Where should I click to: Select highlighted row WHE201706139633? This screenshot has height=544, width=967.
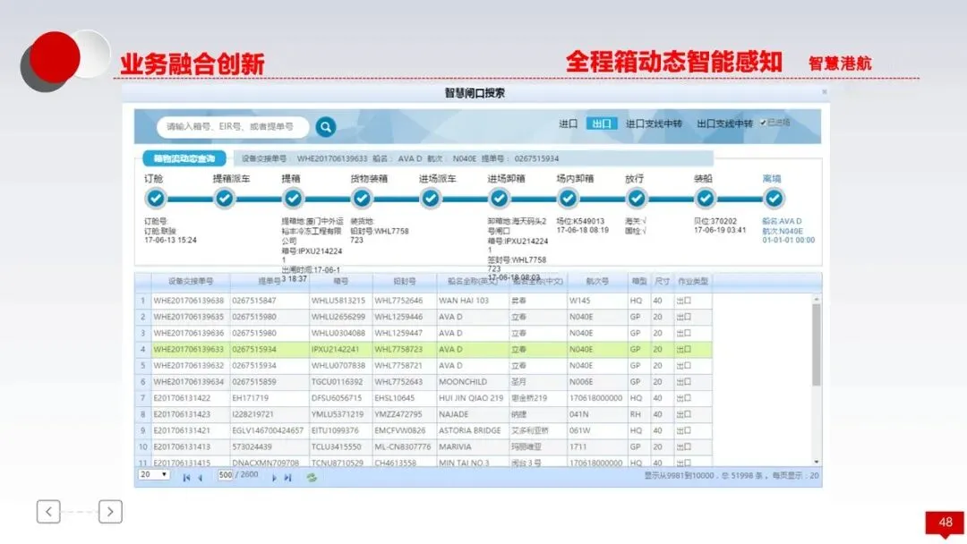[x=424, y=349]
